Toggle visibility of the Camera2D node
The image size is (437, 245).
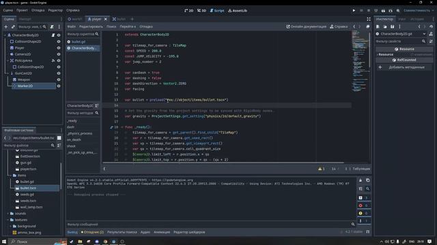pos(59,54)
